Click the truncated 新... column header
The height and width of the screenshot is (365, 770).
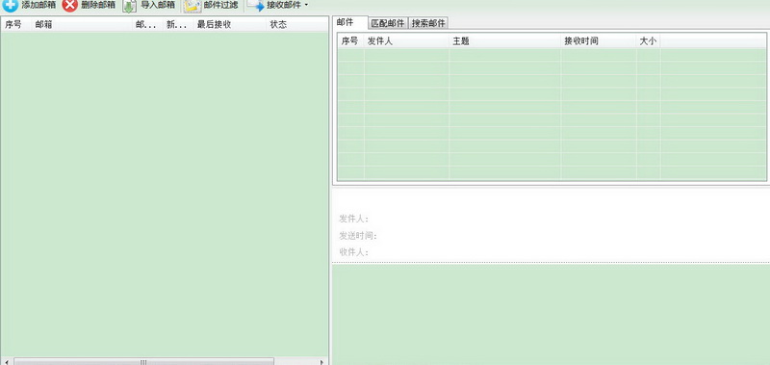tap(178, 25)
